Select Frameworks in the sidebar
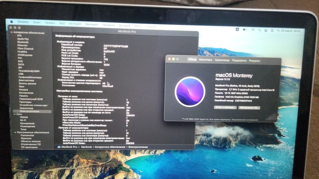This screenshot has width=319, height=179. 27,135
